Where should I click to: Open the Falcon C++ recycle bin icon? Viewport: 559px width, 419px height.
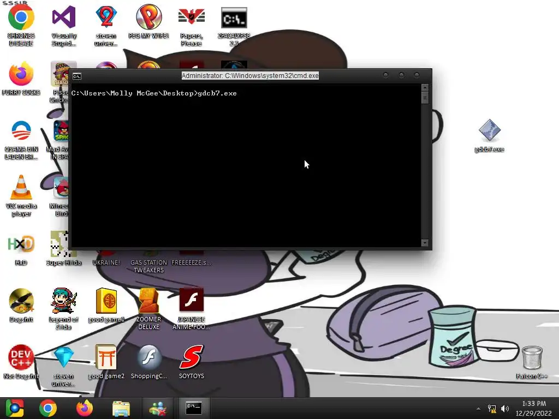click(532, 362)
